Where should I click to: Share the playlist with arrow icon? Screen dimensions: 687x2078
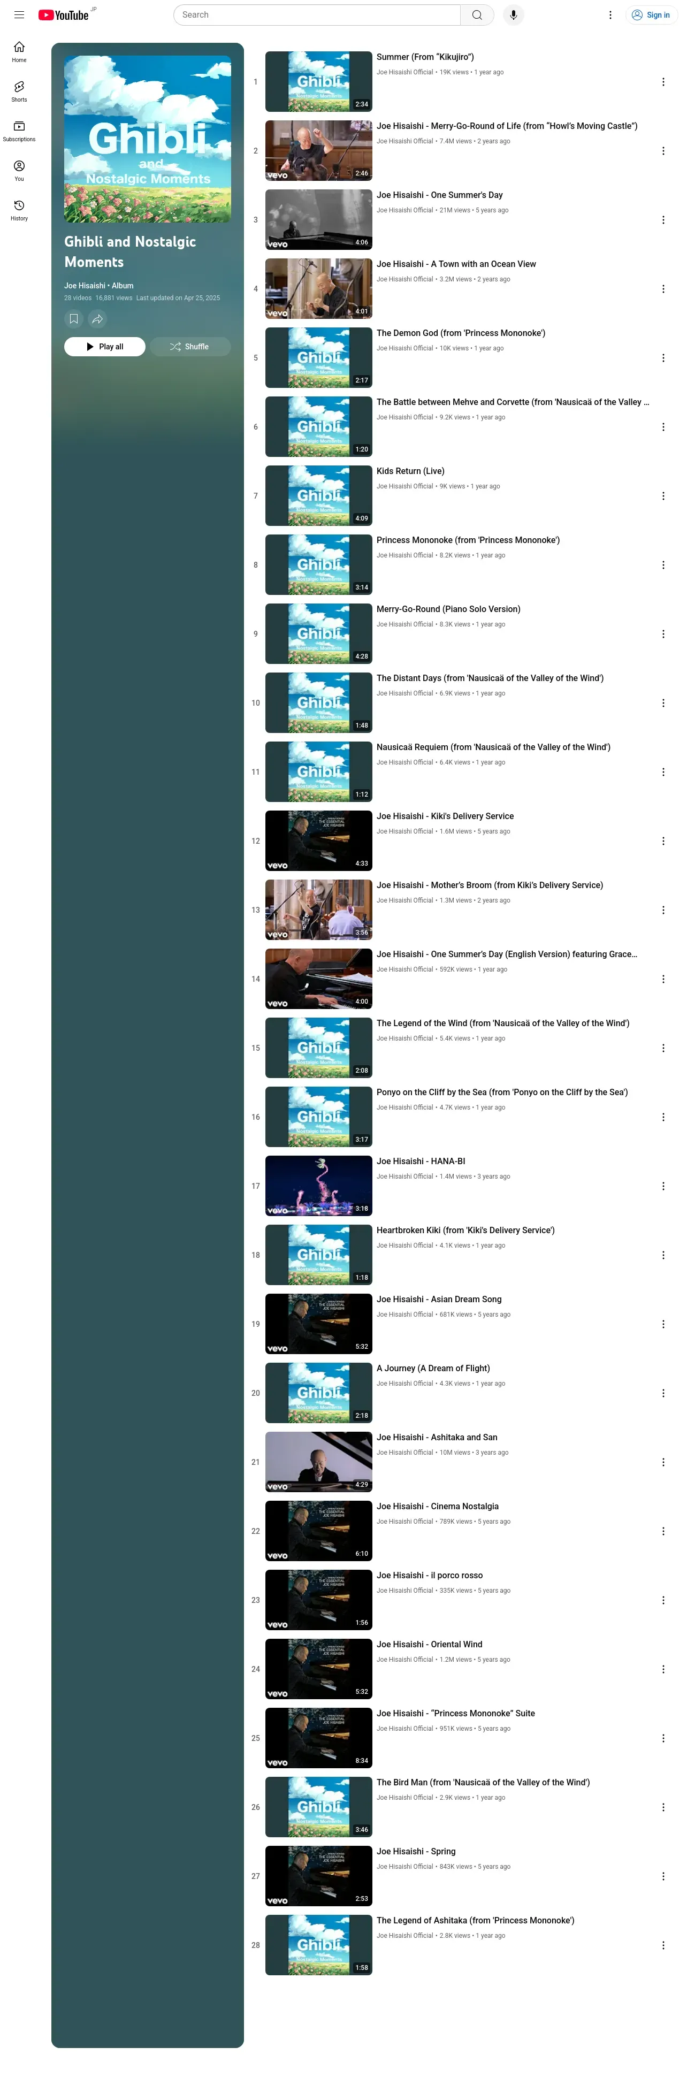pos(97,319)
